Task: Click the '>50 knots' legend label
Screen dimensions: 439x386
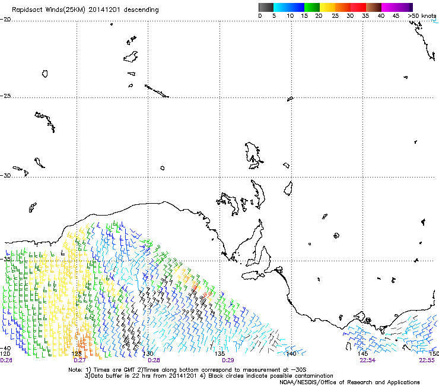Action: (422, 15)
